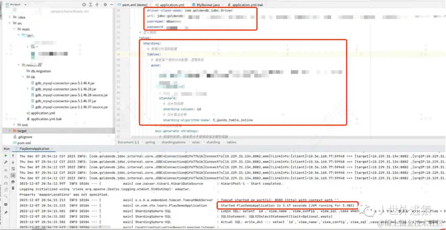The image size is (446, 230).
Task: Click the 'rules:' breadcrumb
Action: tap(196, 142)
